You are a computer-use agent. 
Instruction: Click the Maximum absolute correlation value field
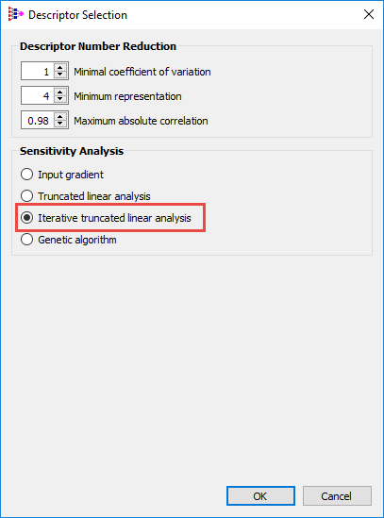coord(38,120)
